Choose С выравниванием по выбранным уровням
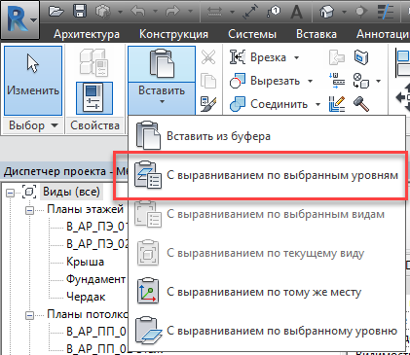The width and height of the screenshot is (410, 355). tap(267, 175)
